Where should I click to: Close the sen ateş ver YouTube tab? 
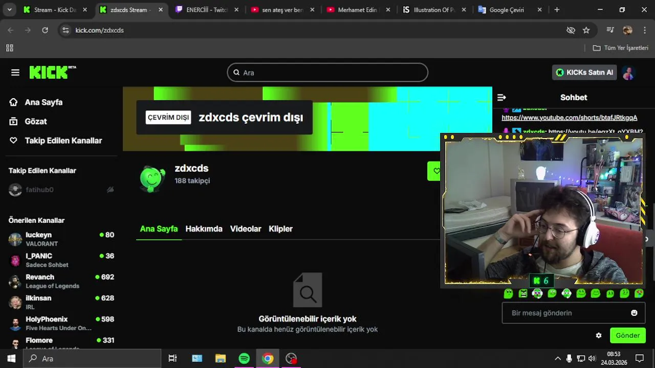coord(312,10)
